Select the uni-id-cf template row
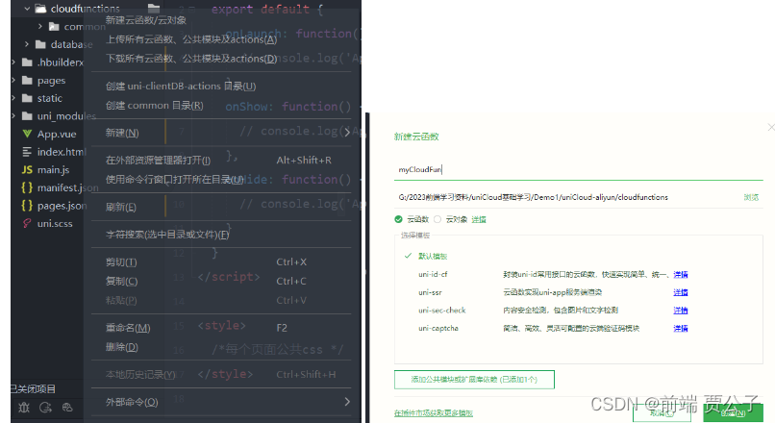Screen dimensions: 775x423 pyautogui.click(x=578, y=274)
